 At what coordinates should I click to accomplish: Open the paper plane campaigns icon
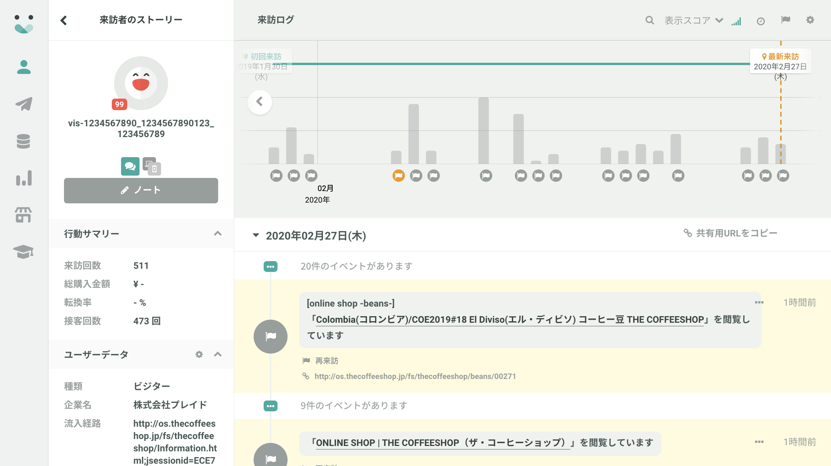(x=24, y=104)
